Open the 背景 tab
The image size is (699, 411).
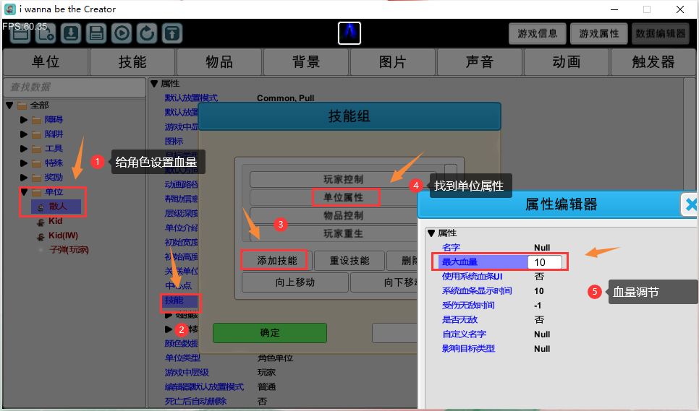point(306,62)
